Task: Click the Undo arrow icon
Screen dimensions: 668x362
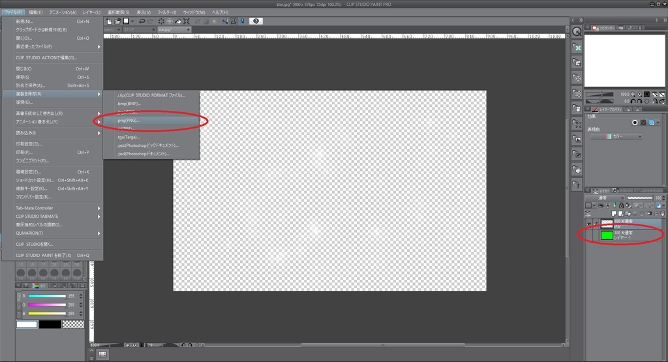Action: 142,22
